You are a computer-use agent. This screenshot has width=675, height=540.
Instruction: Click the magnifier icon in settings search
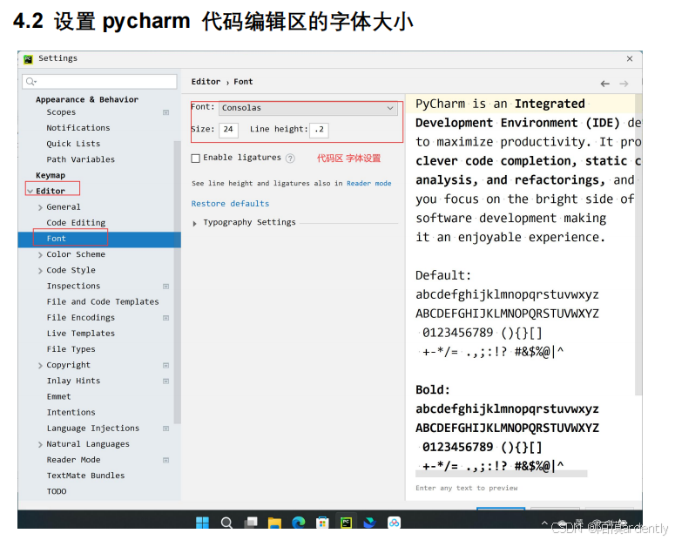[x=30, y=81]
